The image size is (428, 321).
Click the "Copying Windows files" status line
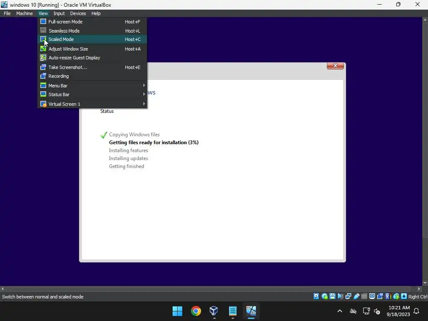pos(134,135)
